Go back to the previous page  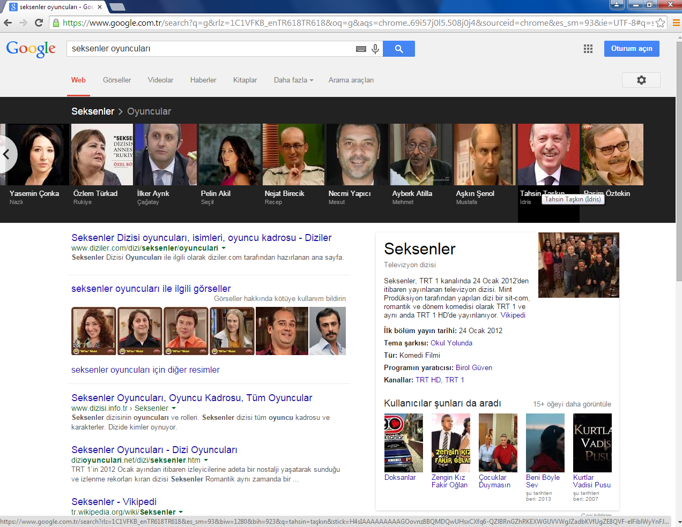pyautogui.click(x=8, y=22)
